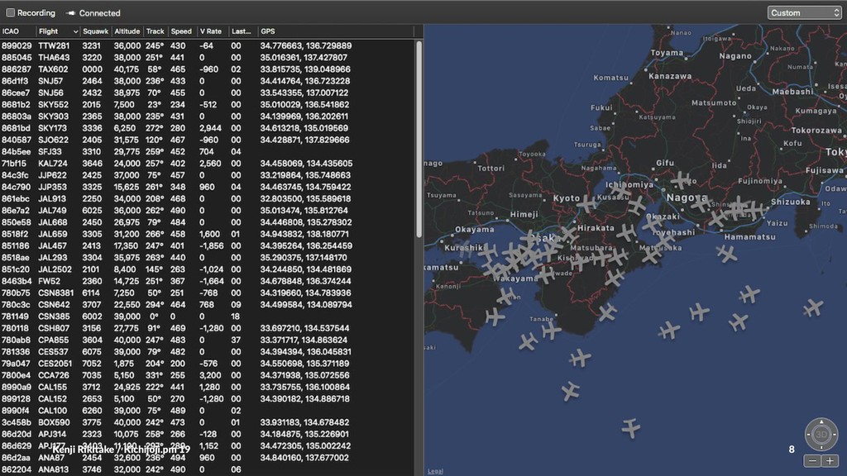The width and height of the screenshot is (847, 476).
Task: Select the CSN8381 flight row
Action: (x=208, y=293)
